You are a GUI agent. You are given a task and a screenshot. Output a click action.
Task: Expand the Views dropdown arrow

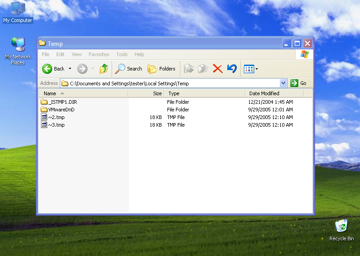point(256,69)
